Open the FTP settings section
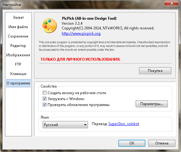 point(18,64)
